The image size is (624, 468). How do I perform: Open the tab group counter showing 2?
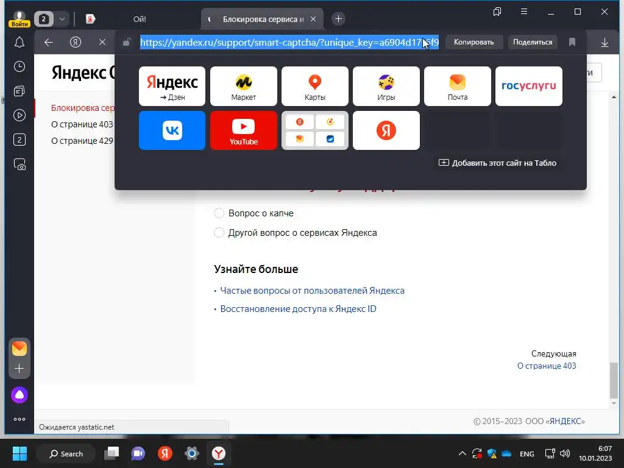pos(44,19)
